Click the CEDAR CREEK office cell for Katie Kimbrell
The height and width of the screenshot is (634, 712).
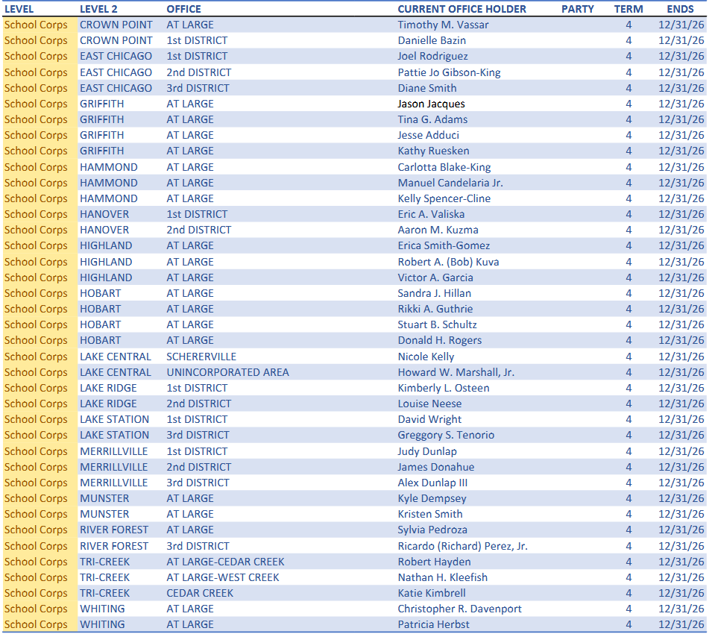coord(200,593)
